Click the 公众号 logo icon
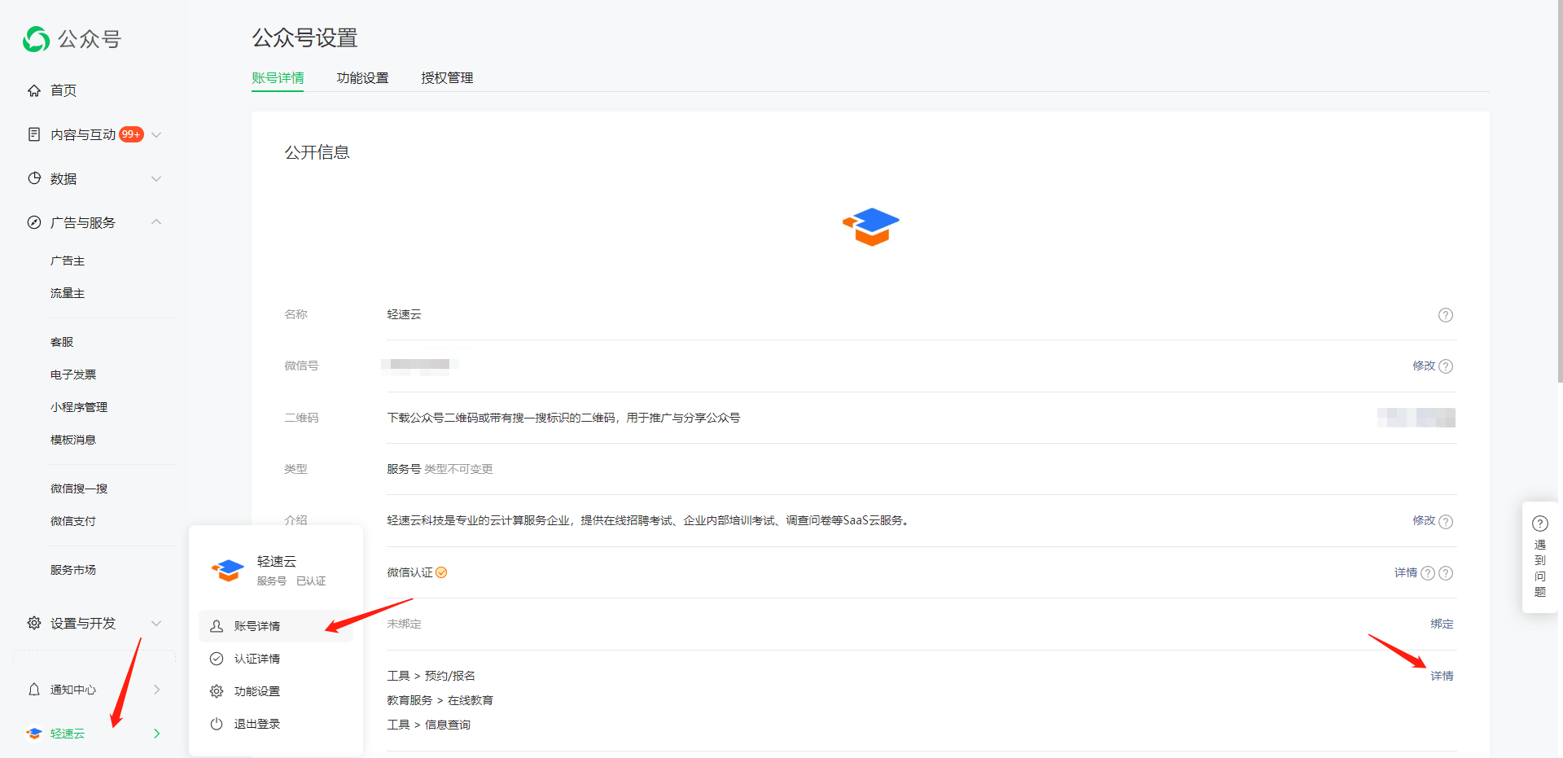Viewport: 1563px width, 758px height. tap(37, 39)
